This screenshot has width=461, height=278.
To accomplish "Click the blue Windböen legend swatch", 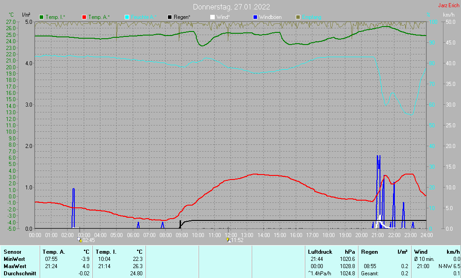I will tap(255, 18).
